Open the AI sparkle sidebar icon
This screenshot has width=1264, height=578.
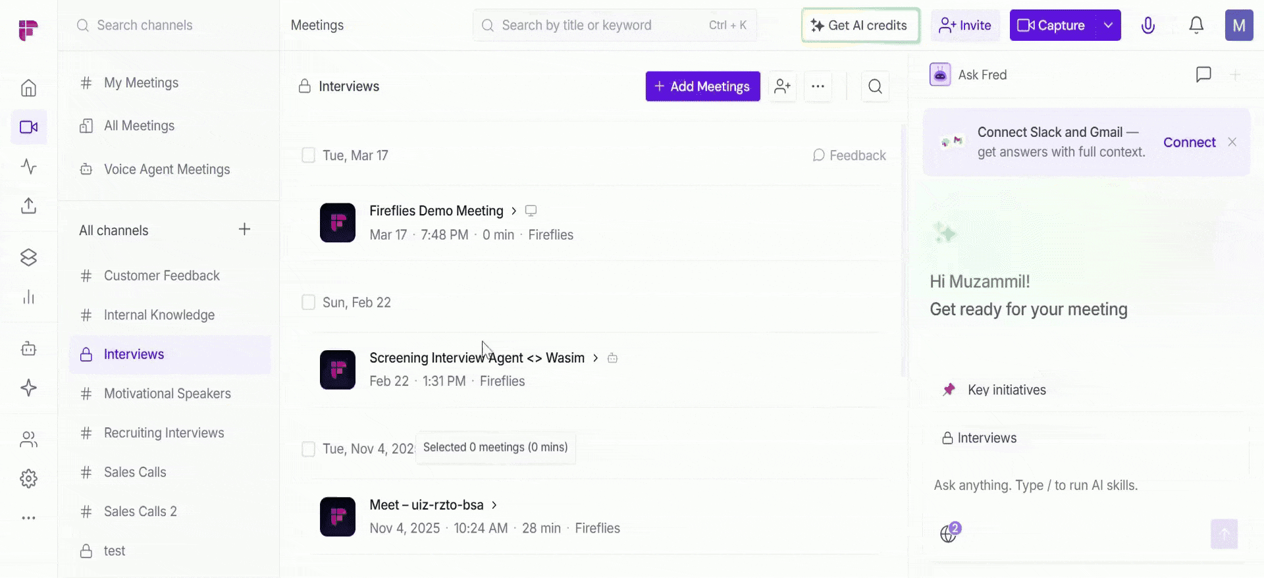click(28, 388)
